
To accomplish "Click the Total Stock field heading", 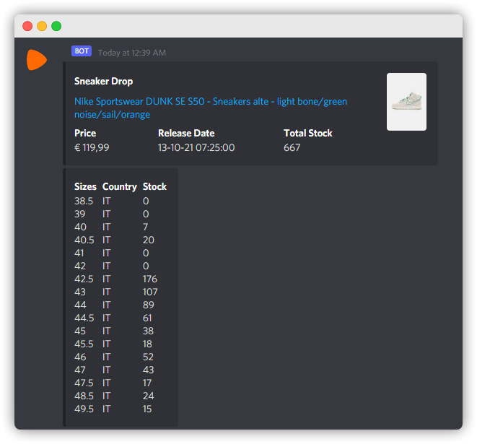I will [308, 133].
